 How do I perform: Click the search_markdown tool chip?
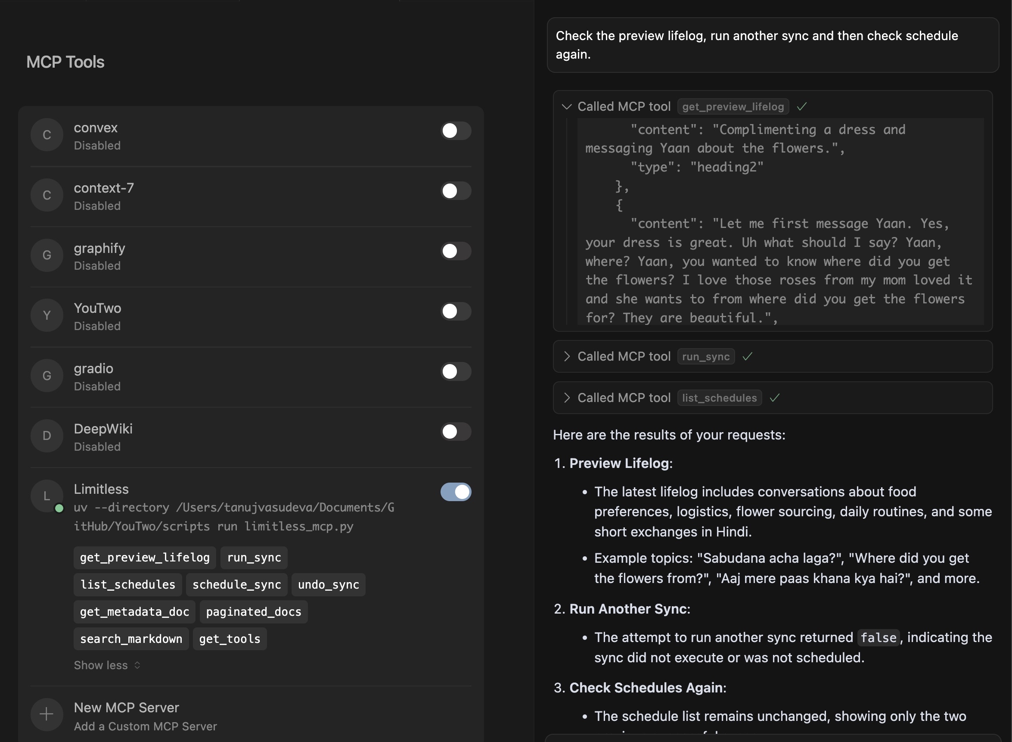click(x=131, y=639)
